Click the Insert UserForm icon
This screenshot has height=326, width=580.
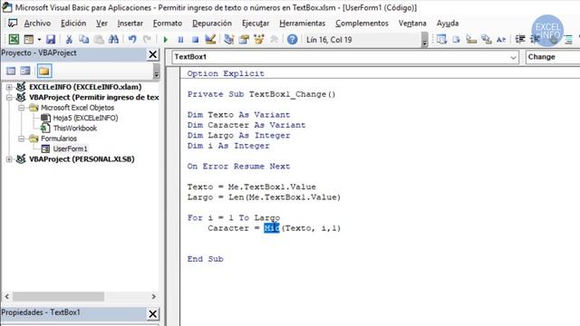pyautogui.click(x=29, y=39)
